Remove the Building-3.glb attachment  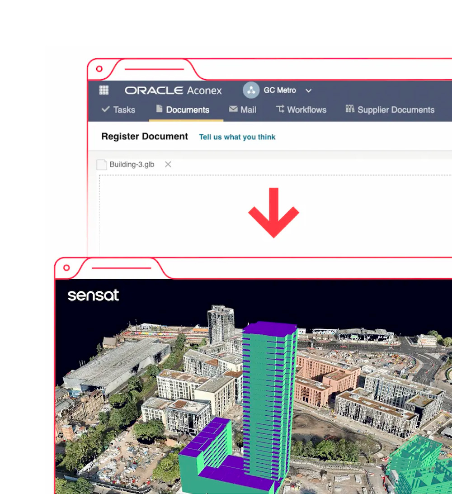click(x=168, y=165)
